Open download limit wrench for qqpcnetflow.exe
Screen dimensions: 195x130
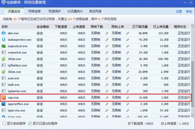click(x=107, y=104)
